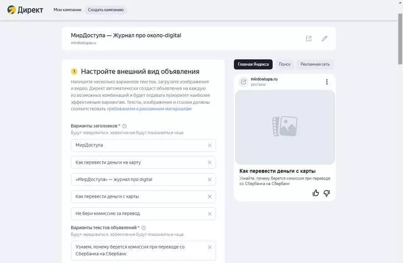
Task: Clear the 'Как перевести деньги на карту' headline
Action: (x=209, y=162)
